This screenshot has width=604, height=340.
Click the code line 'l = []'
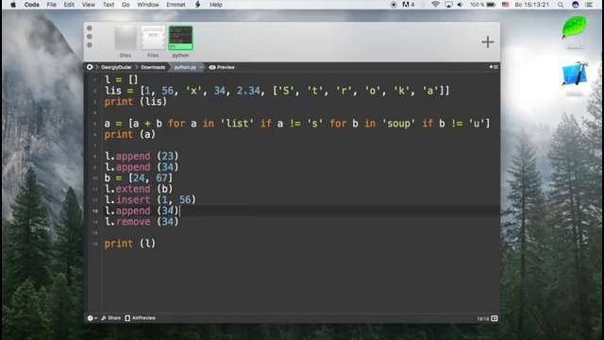[x=122, y=79]
